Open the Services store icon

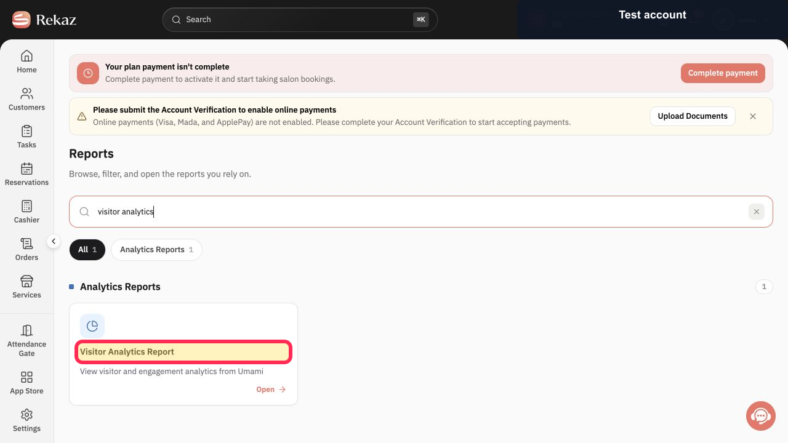pos(26,281)
